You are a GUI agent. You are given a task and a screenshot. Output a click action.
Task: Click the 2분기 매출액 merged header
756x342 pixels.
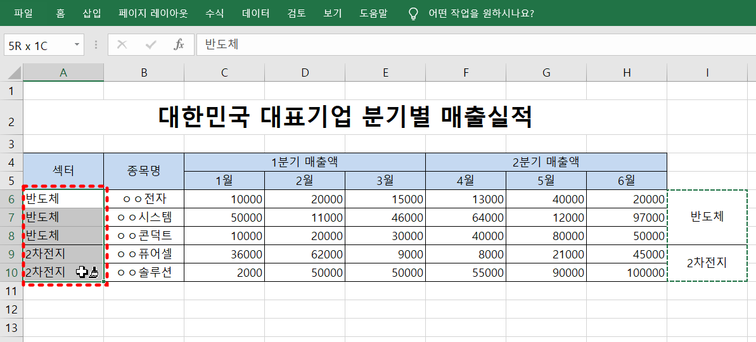(546, 162)
